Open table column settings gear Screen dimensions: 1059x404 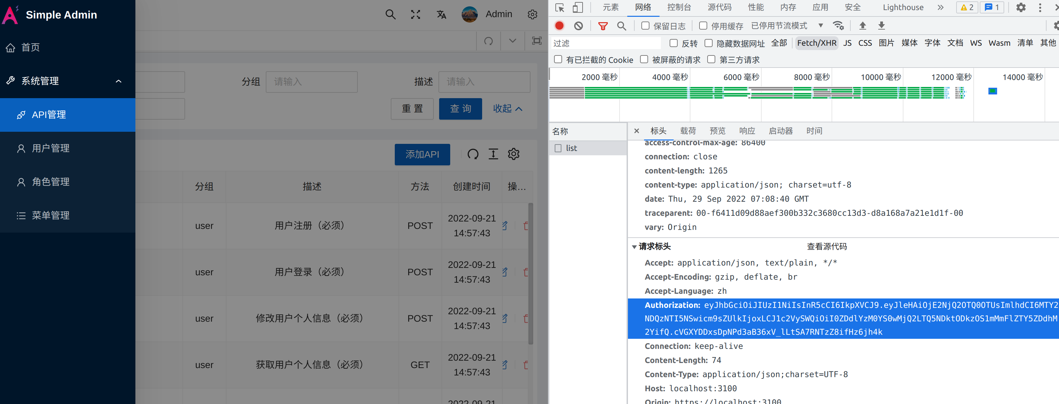click(x=514, y=154)
